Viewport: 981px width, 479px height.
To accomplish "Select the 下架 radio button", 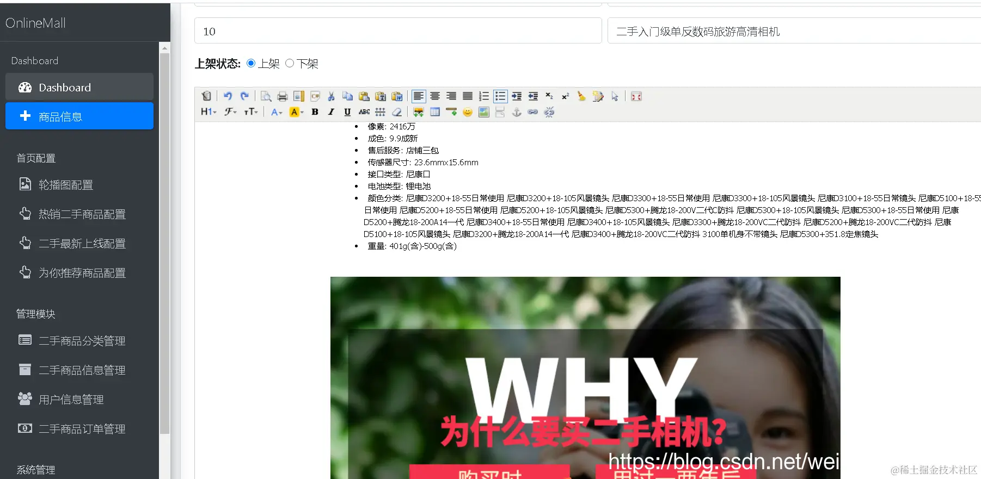I will (290, 63).
